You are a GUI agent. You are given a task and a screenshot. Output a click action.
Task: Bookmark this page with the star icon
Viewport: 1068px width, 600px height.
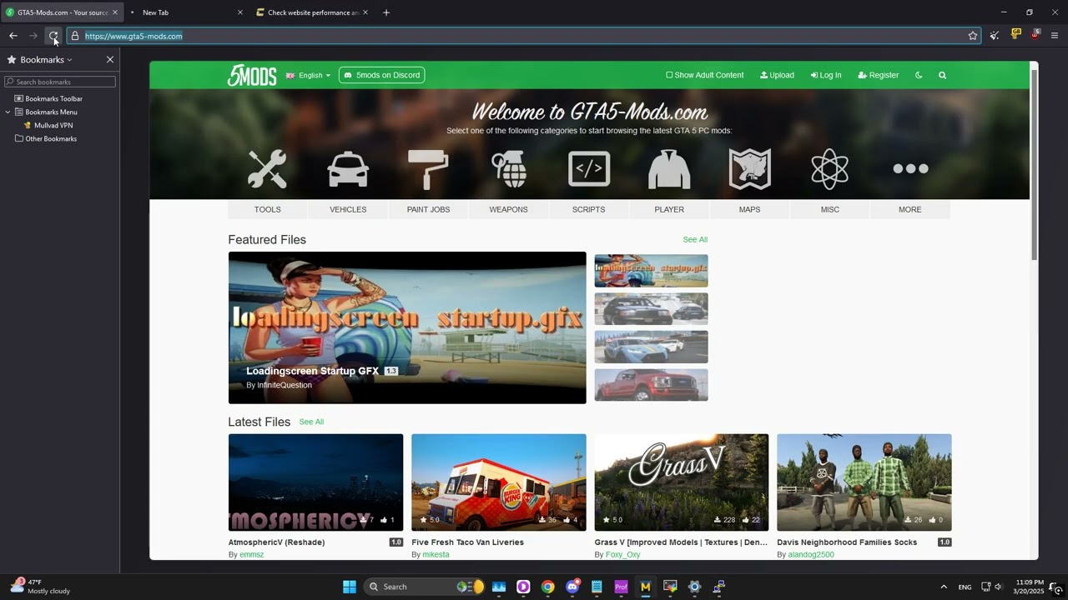click(x=972, y=36)
